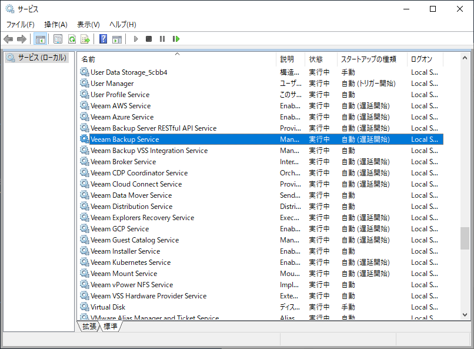Switch to the 標準 tab
The height and width of the screenshot is (349, 474).
111,326
